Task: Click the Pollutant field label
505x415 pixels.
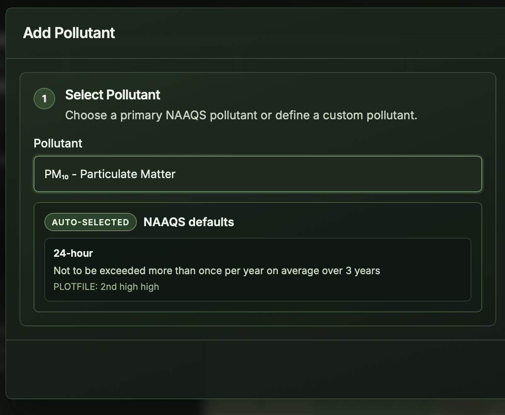Action: [x=58, y=143]
